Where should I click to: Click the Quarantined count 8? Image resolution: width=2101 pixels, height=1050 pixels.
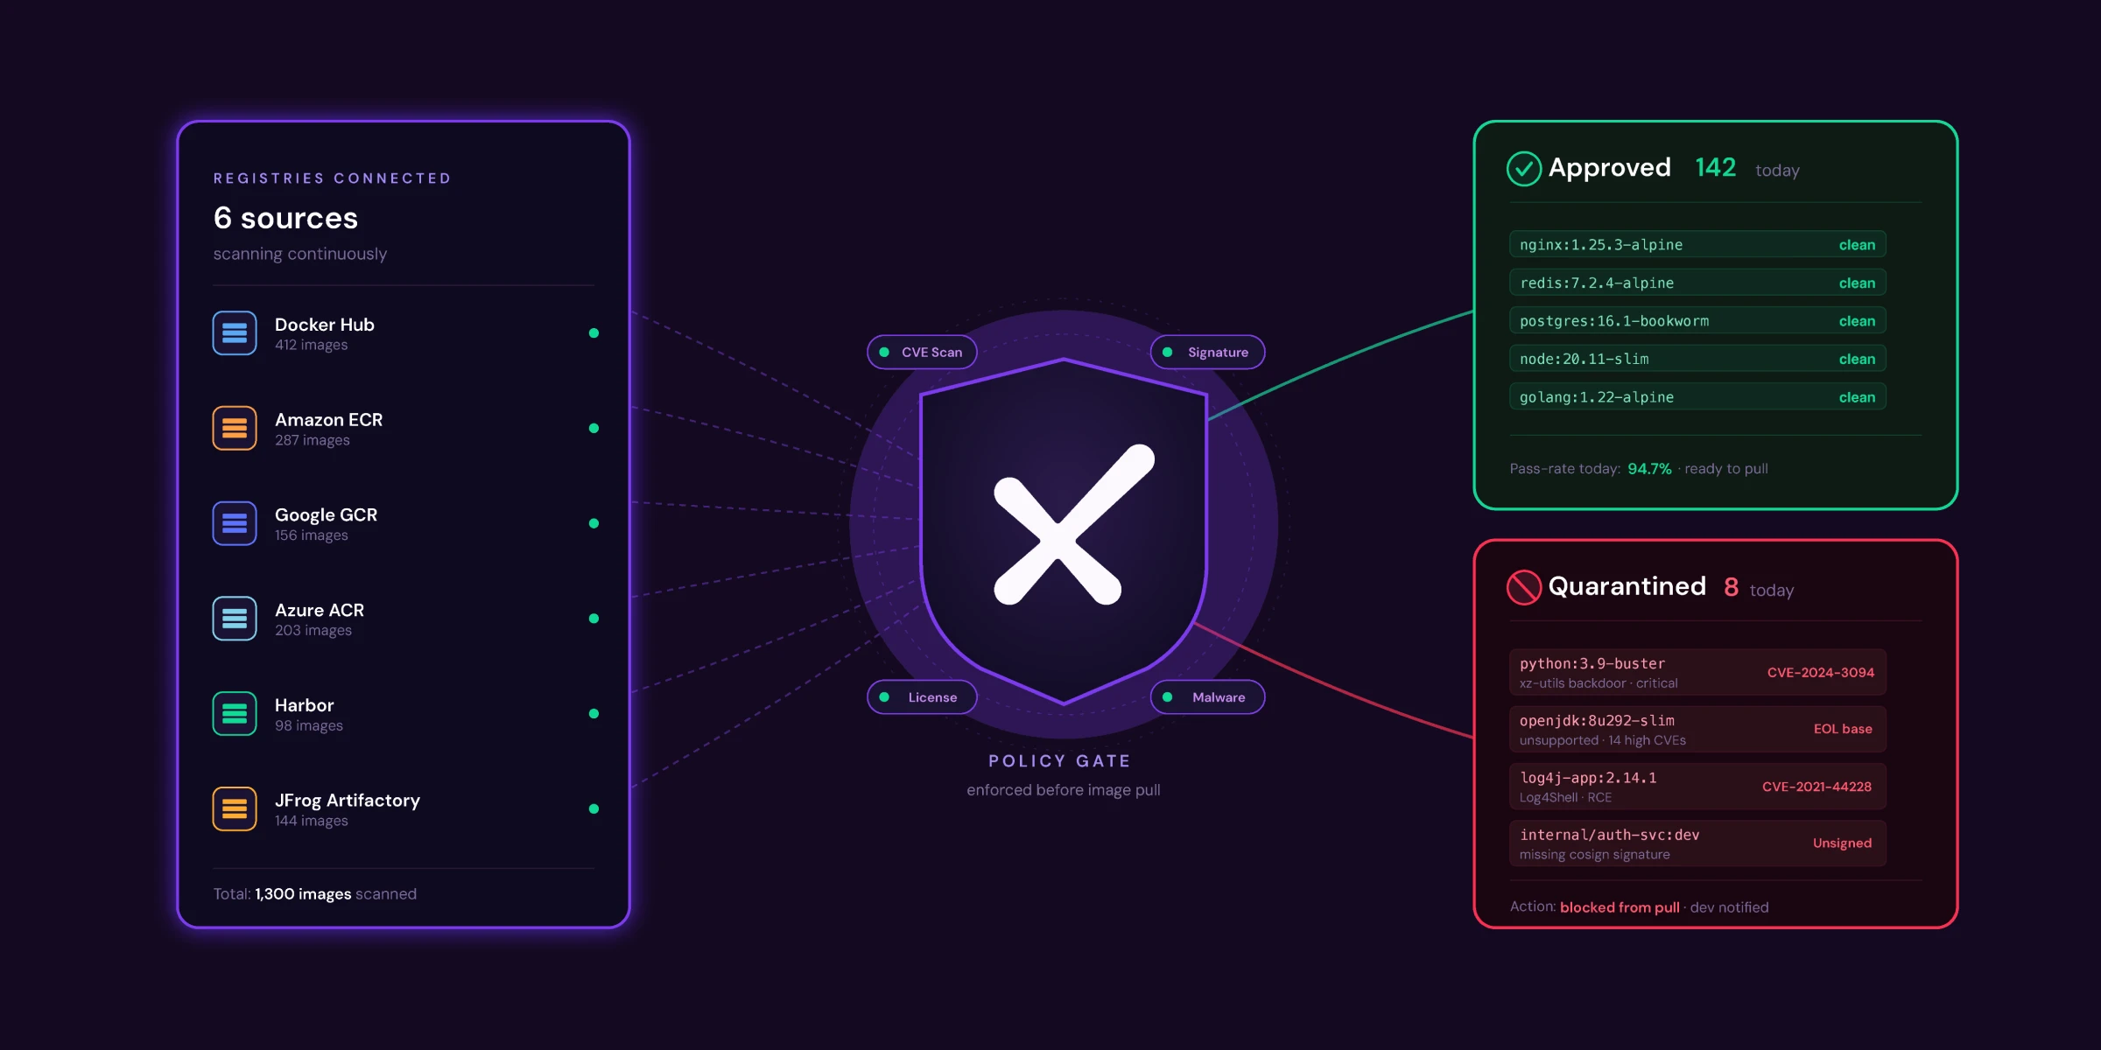[x=1731, y=586]
